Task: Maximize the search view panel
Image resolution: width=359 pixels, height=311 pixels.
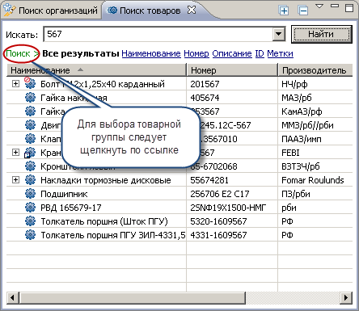Action: pyautogui.click(x=349, y=8)
